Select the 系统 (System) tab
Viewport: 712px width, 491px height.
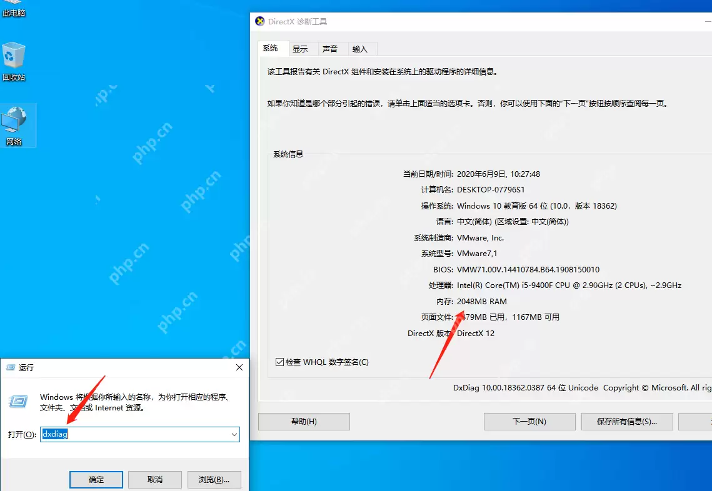271,48
